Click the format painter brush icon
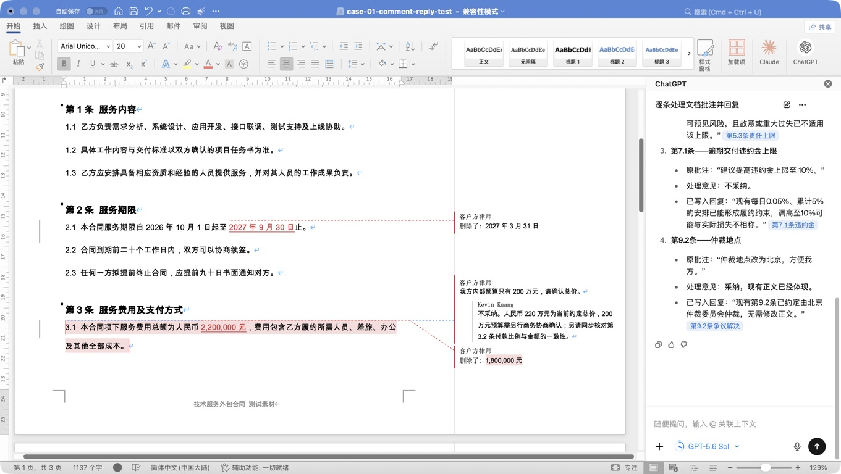 point(40,66)
